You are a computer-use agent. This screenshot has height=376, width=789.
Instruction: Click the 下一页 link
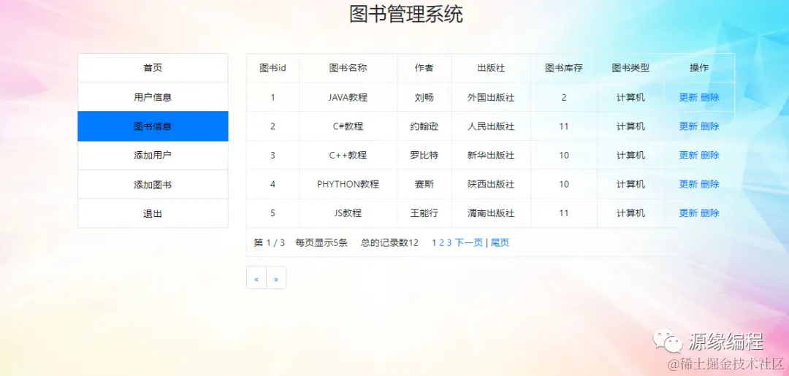469,243
